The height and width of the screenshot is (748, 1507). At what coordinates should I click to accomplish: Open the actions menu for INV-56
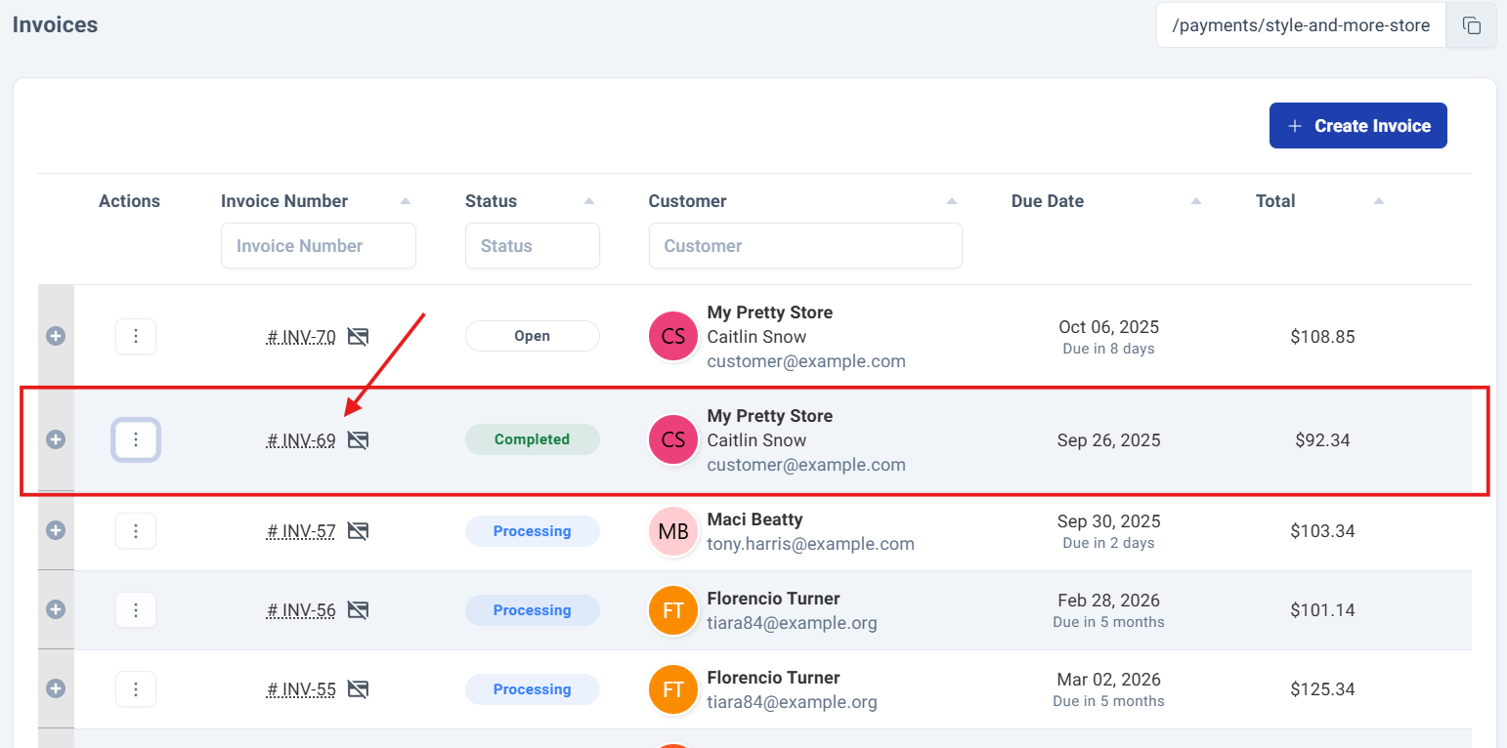click(136, 609)
